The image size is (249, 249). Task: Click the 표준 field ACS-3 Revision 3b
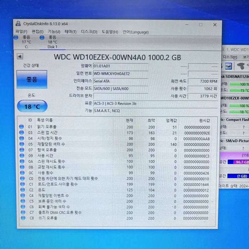(155, 103)
